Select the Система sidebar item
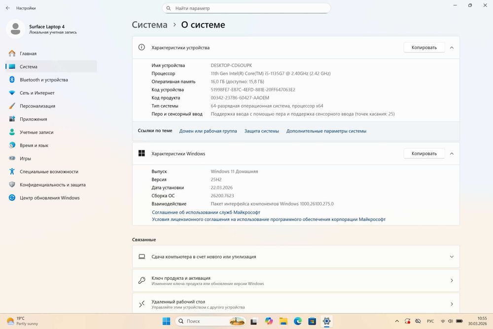The image size is (493, 329). click(x=51, y=67)
